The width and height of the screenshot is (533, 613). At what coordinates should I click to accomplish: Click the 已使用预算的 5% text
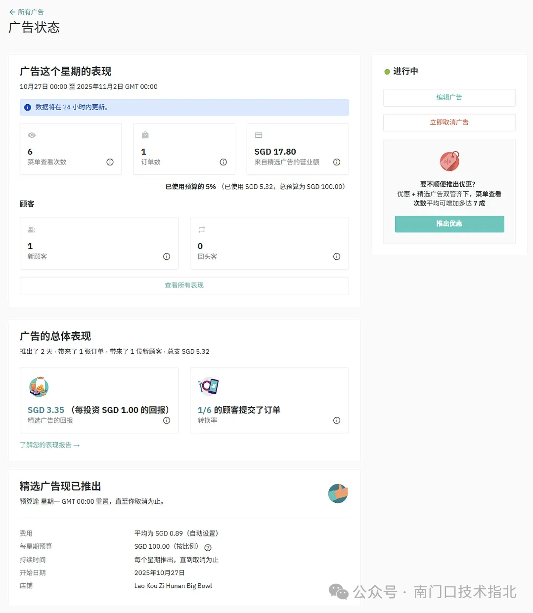[191, 187]
